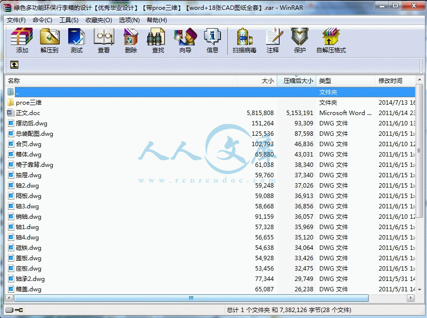Click the WinRAR title bar app icon
The height and width of the screenshot is (318, 427).
click(8, 7)
